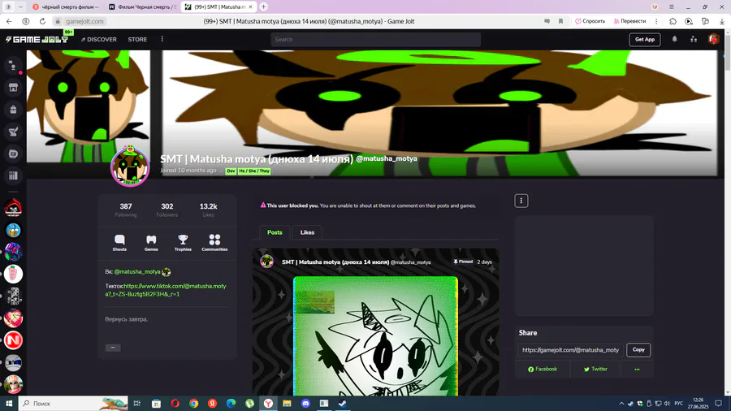The height and width of the screenshot is (411, 731).
Task: Expand the tab groups dropdown arrow
Action: (x=20, y=7)
